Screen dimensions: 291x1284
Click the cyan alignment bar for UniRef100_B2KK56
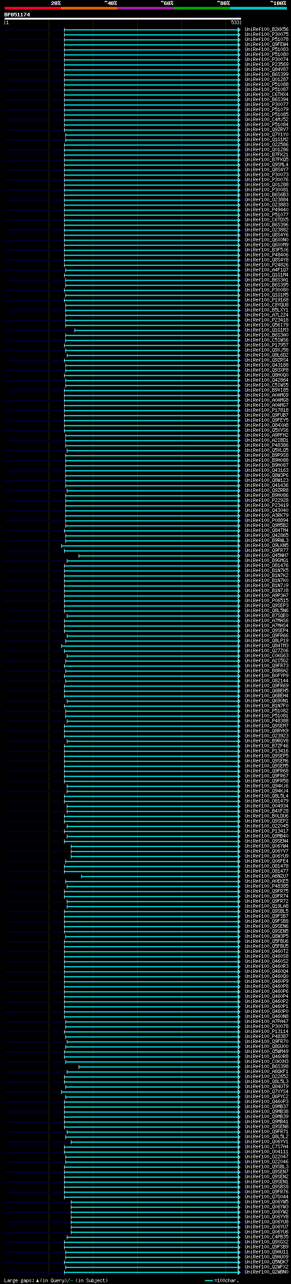click(152, 30)
